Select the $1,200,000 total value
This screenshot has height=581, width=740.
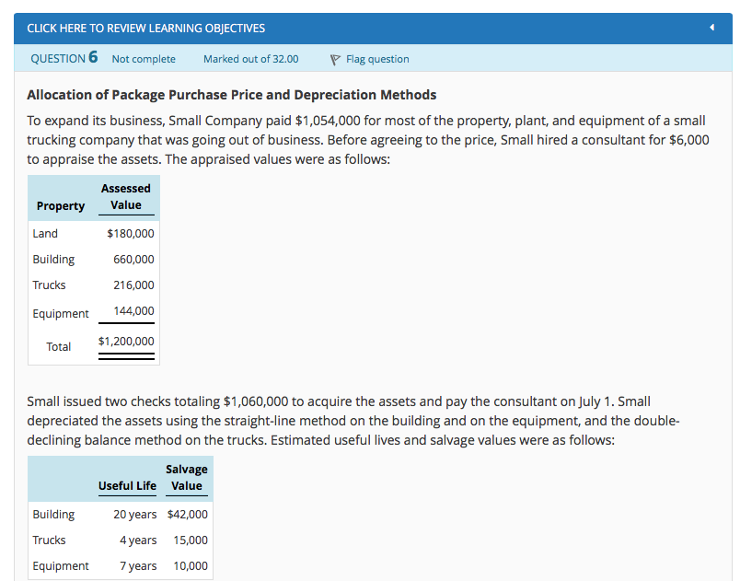126,342
